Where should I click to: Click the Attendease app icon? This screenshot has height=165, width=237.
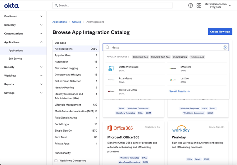pos(111,80)
